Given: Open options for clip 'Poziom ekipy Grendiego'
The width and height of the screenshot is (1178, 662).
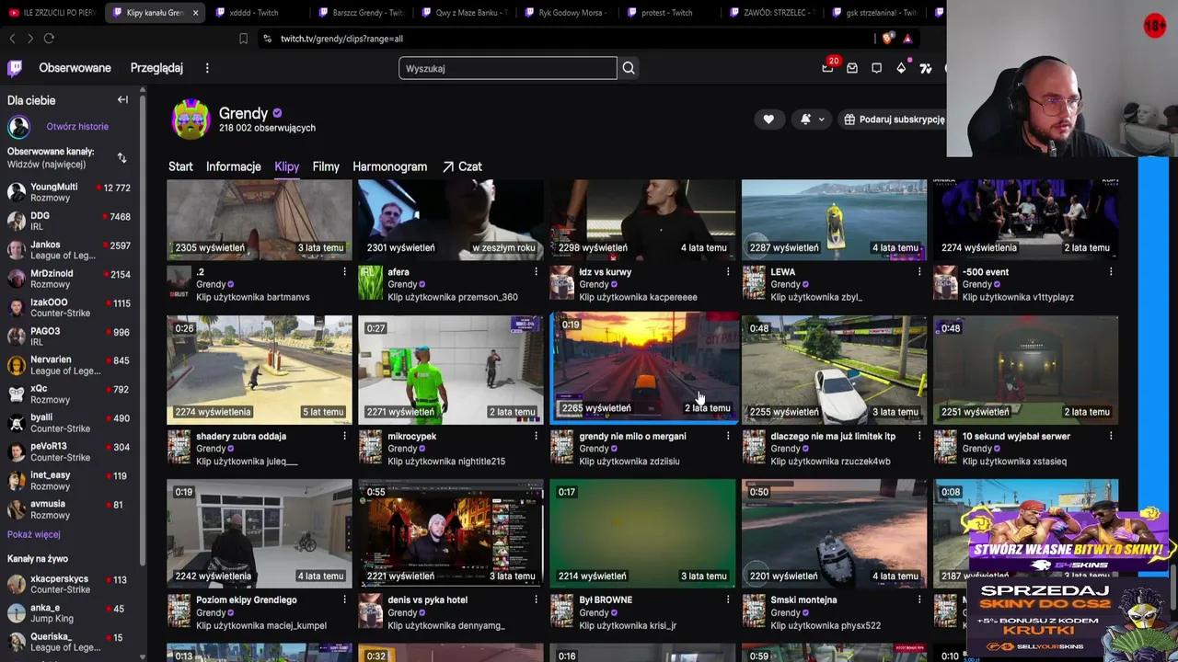Looking at the screenshot, I should click(x=345, y=599).
